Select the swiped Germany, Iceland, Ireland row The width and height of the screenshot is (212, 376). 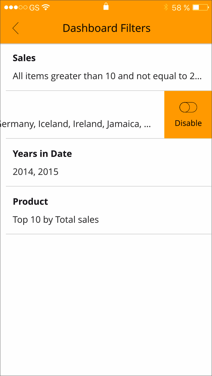tap(76, 124)
